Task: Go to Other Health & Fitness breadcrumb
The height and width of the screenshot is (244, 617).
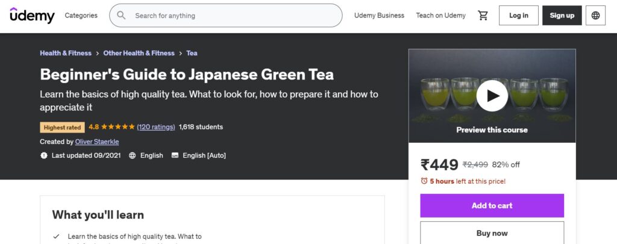Action: coord(139,53)
